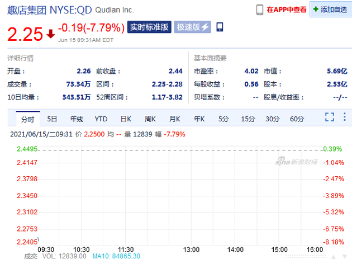This screenshot has width=352, height=259.
Task: Click the red down arrow beside price 2.25
Action: pyautogui.click(x=50, y=35)
